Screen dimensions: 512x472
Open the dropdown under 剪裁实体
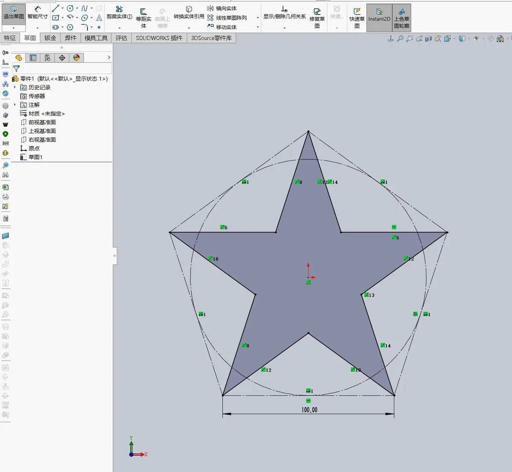coord(119,28)
